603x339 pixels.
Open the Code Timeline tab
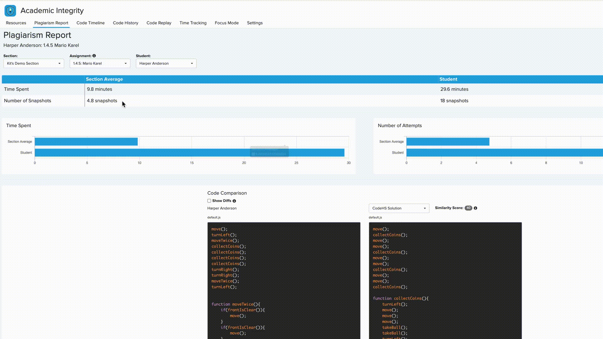point(90,23)
